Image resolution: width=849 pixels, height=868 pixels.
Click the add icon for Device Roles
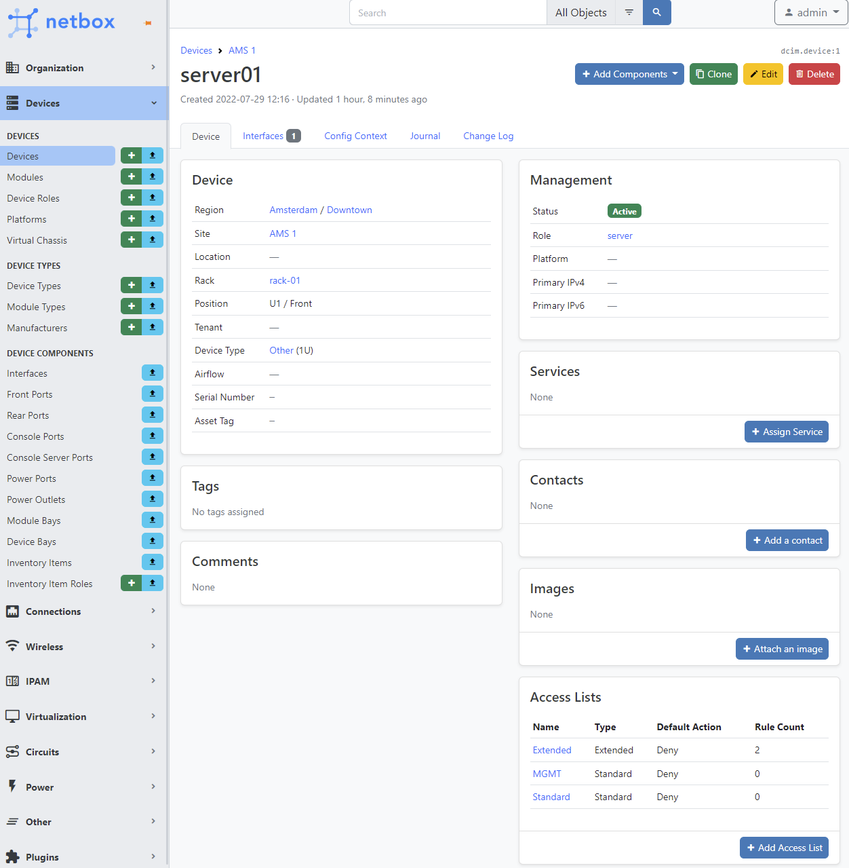click(x=132, y=198)
